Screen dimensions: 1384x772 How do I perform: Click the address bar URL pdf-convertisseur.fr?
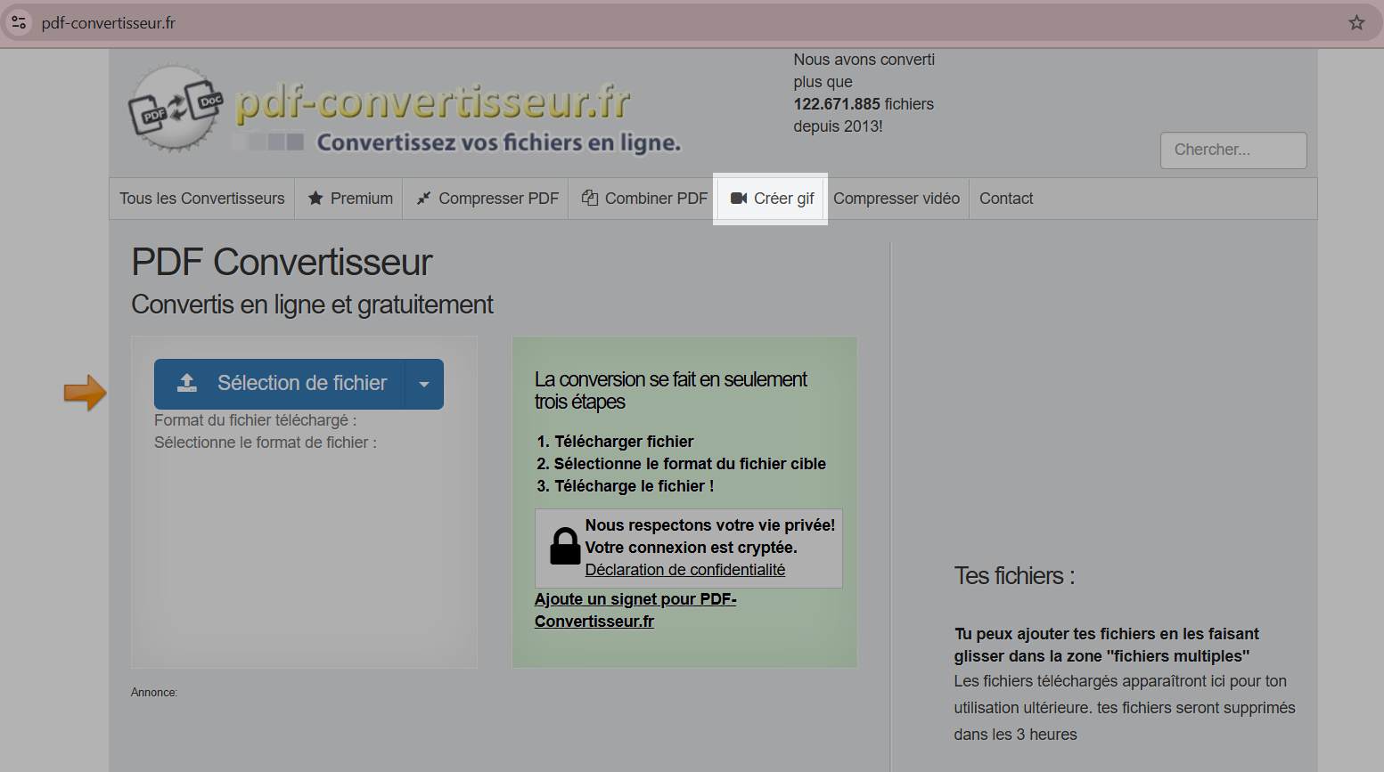click(109, 23)
